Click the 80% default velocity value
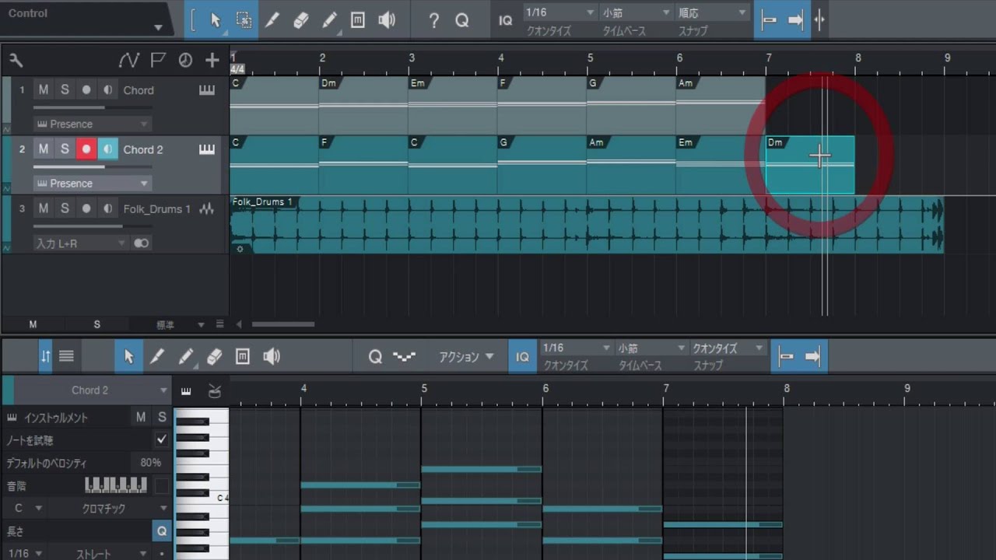 coord(150,463)
